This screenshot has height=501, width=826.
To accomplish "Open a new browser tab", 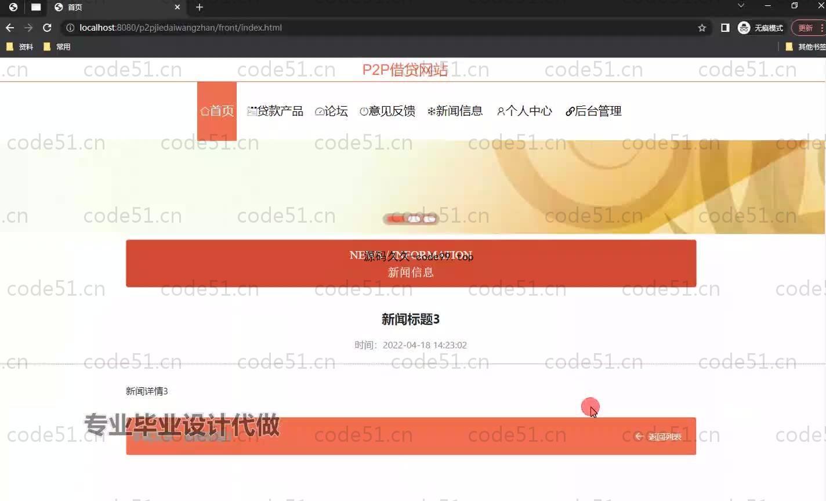I will coord(200,8).
